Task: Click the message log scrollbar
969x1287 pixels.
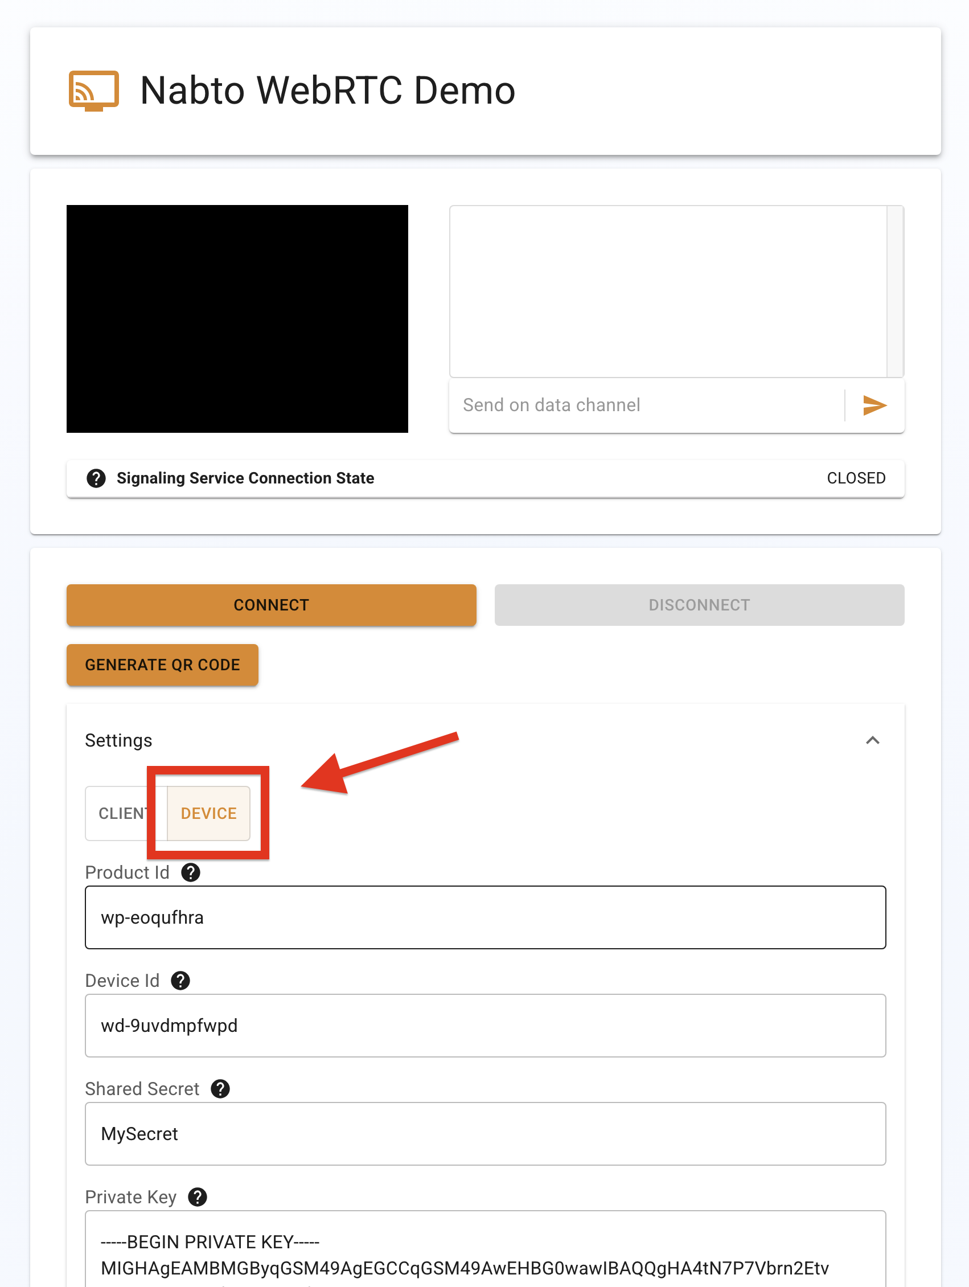Action: pos(895,291)
